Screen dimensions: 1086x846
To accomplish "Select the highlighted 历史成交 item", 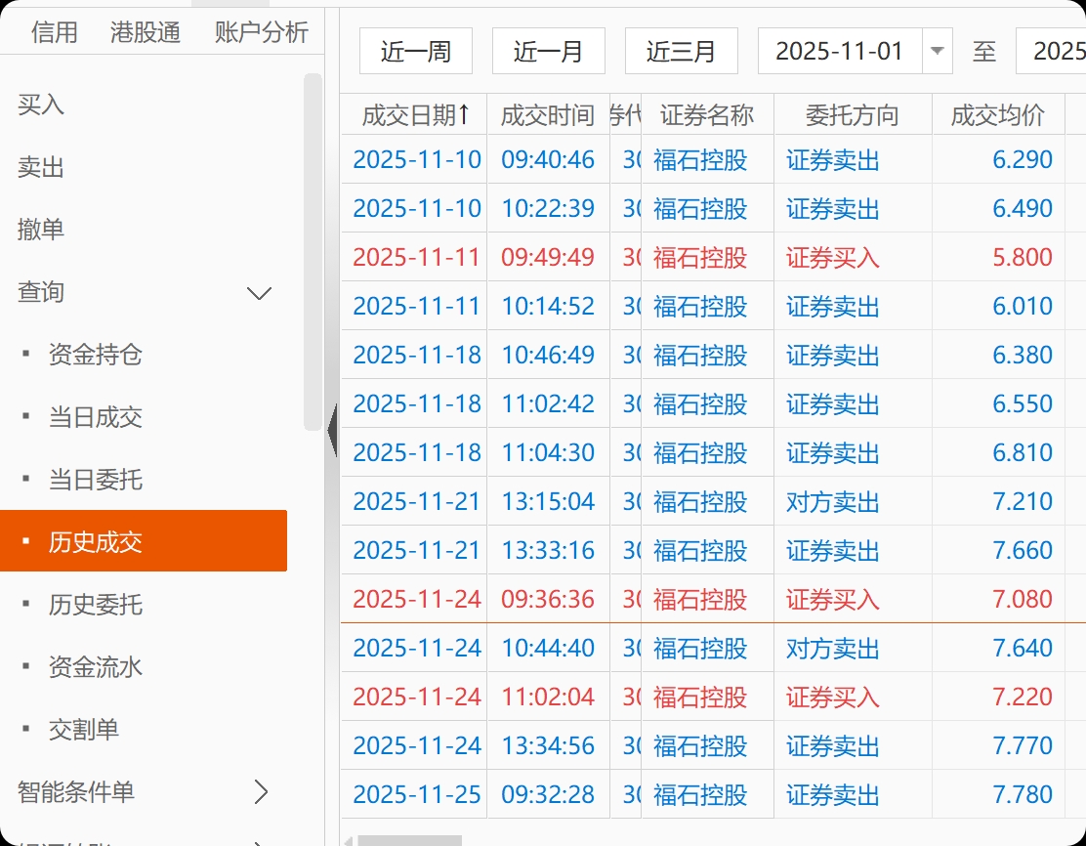I will pos(144,541).
